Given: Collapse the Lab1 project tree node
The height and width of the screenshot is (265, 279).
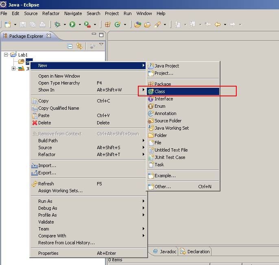Looking at the screenshot, I should (x=6, y=54).
